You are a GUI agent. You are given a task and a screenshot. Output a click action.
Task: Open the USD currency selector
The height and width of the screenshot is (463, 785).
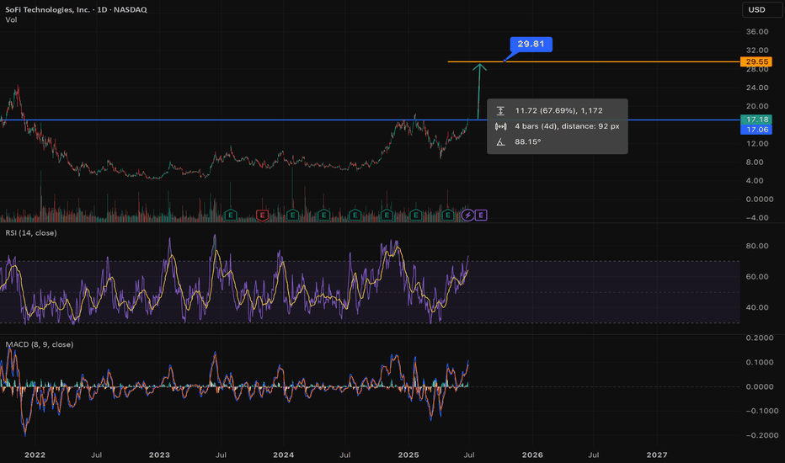(x=762, y=9)
